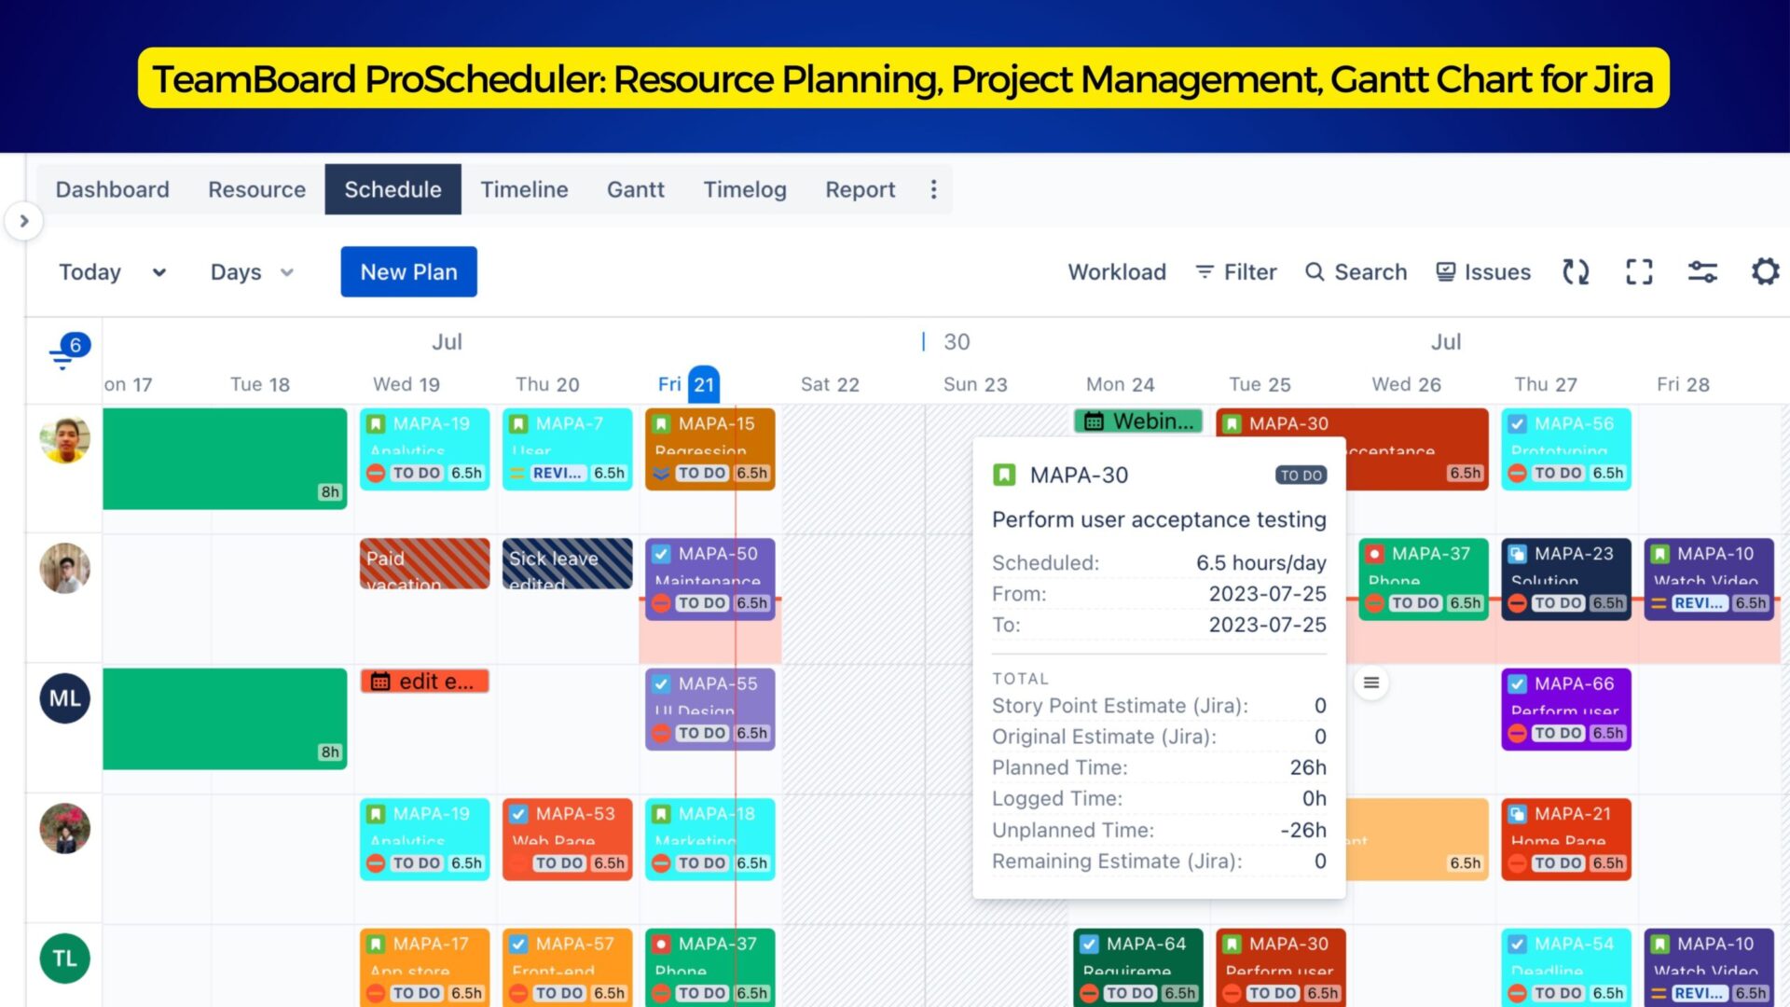Click the Today button

[89, 272]
